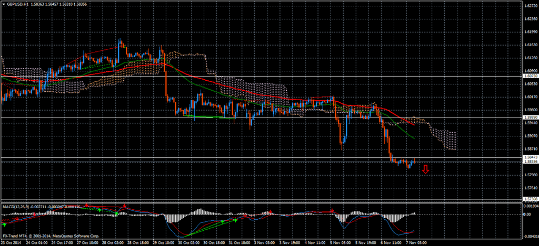Click the FX-Trend MT4 MetaQuotes copyright text

(x=51, y=237)
